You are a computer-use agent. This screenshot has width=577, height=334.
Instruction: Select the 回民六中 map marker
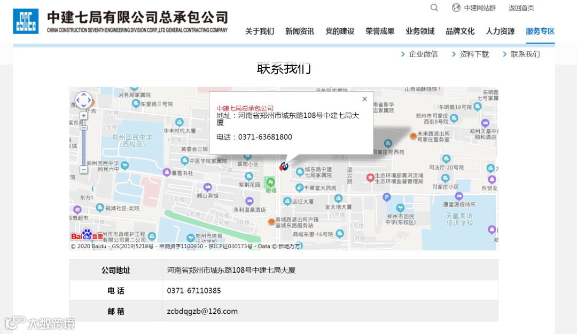(124, 166)
